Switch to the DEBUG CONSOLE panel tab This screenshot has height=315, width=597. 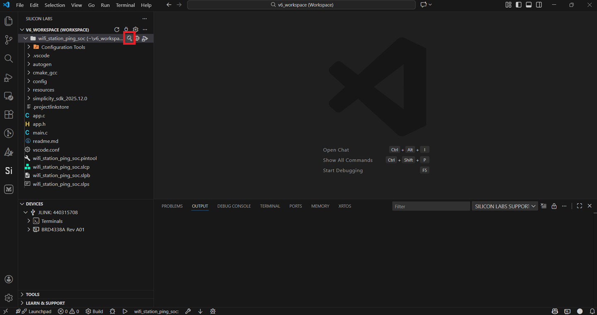(x=234, y=206)
